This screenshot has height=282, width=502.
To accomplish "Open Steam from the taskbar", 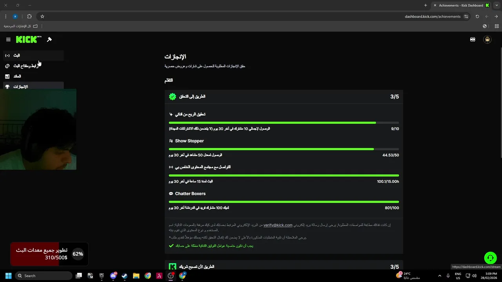I will (x=124, y=276).
